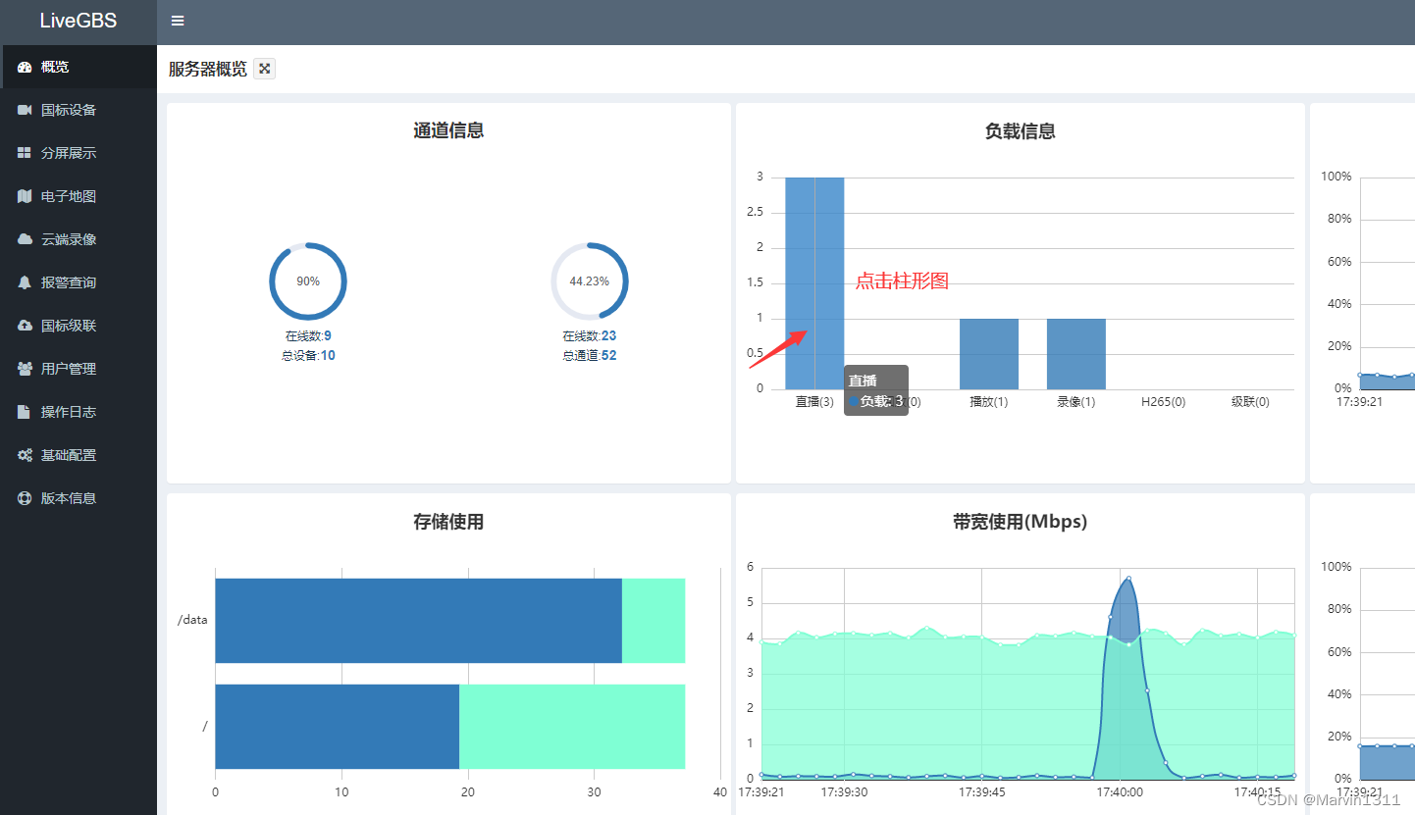Click the bell icon next to 报警查询
This screenshot has width=1415, height=815.
click(x=25, y=282)
